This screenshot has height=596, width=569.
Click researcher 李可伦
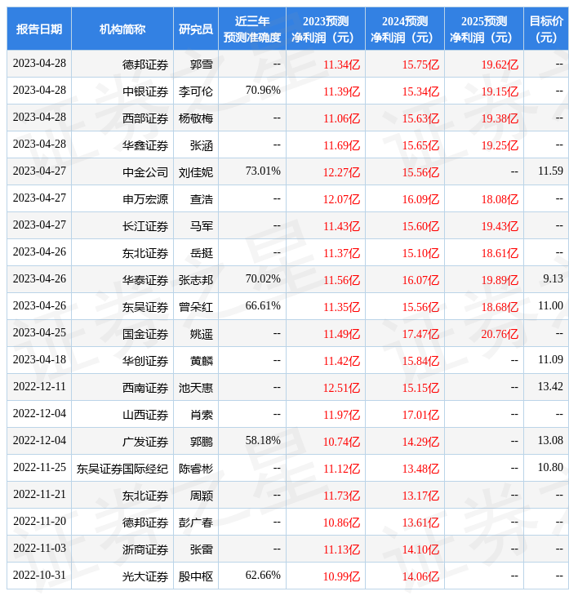point(196,91)
